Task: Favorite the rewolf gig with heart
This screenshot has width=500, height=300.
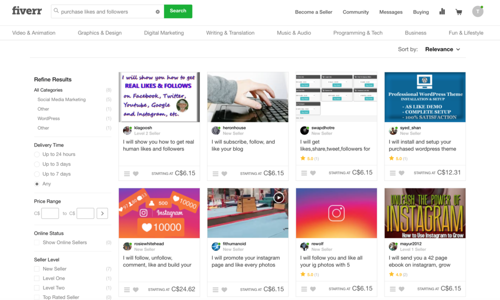Action: [313, 289]
